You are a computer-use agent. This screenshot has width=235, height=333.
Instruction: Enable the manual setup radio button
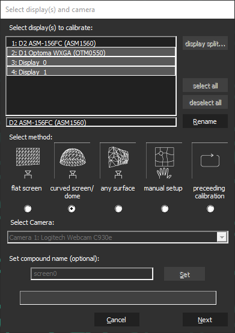(165, 209)
